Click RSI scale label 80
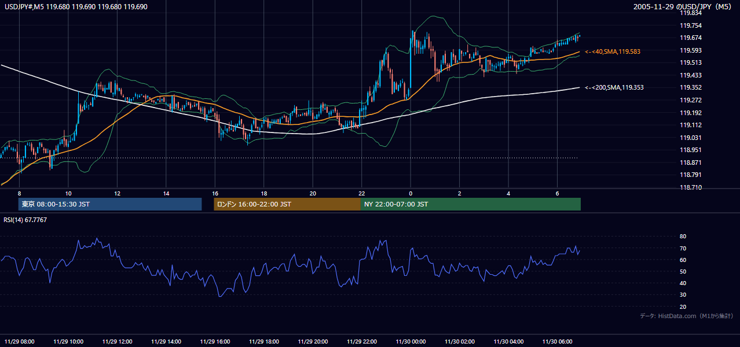 (x=683, y=237)
